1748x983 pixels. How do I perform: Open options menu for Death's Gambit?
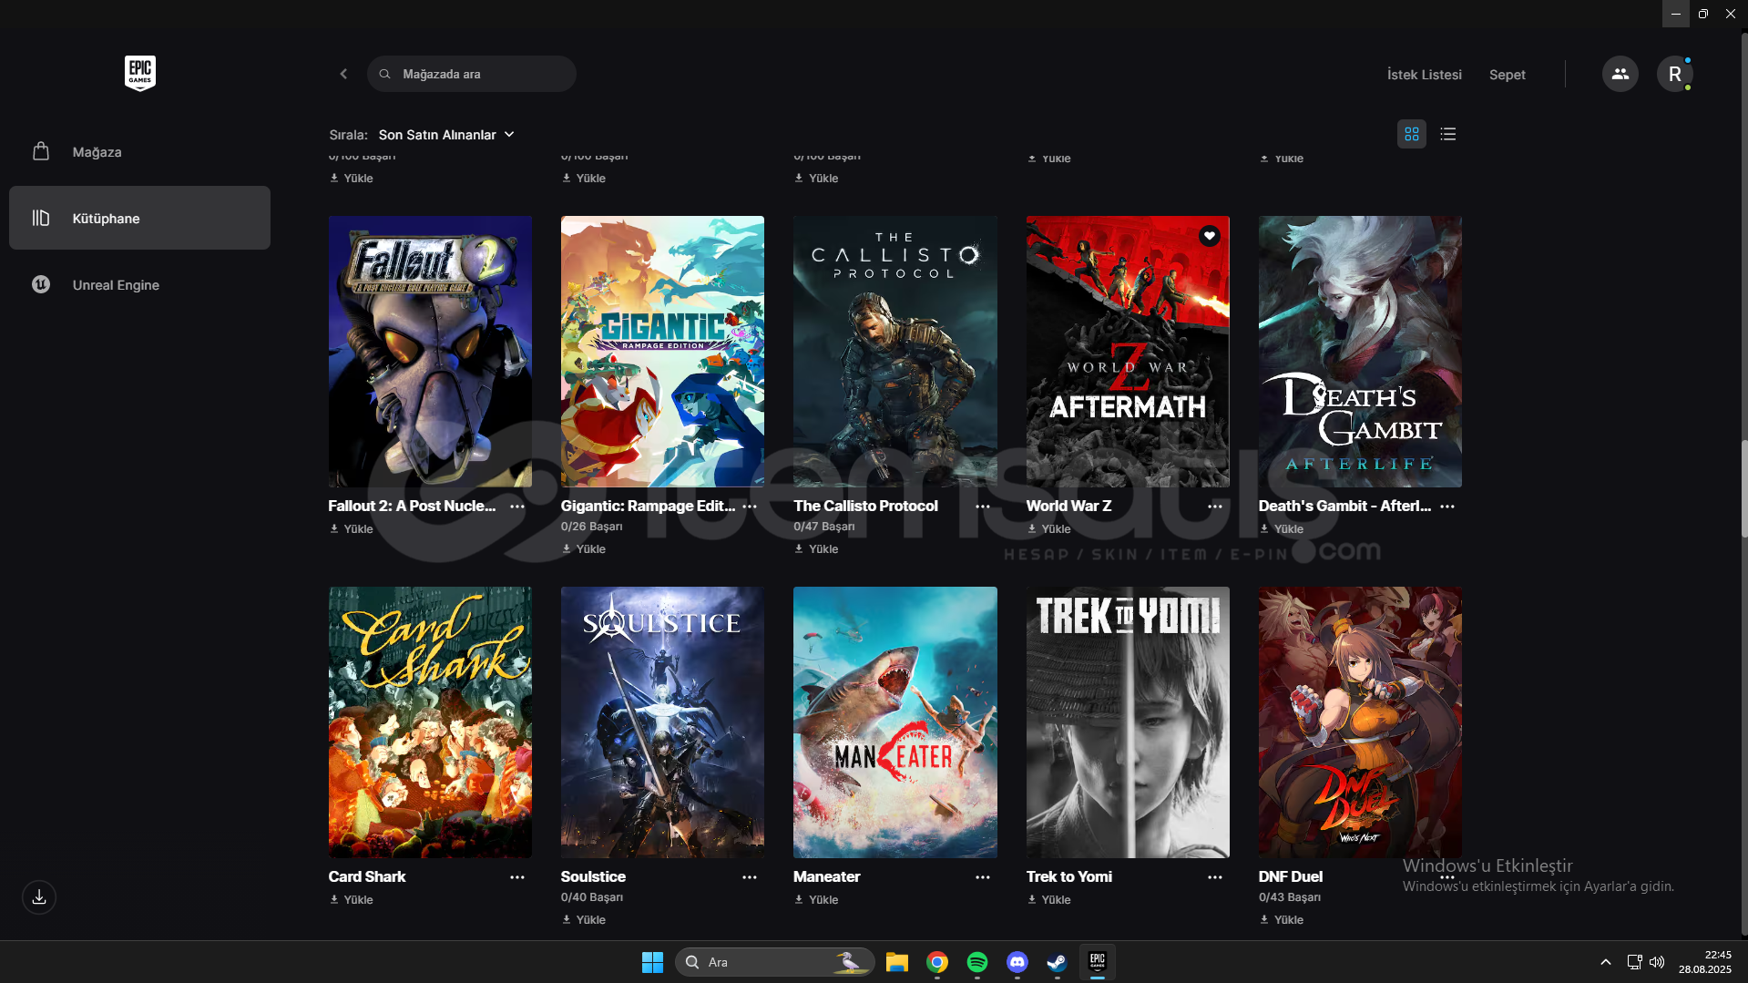[1447, 507]
